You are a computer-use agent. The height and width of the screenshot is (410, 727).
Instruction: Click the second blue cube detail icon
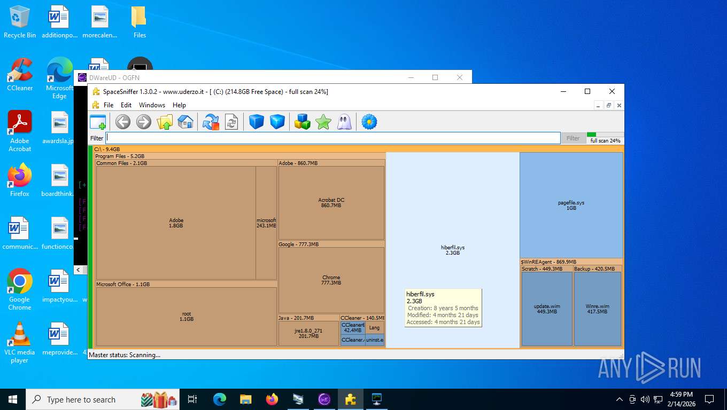(277, 122)
